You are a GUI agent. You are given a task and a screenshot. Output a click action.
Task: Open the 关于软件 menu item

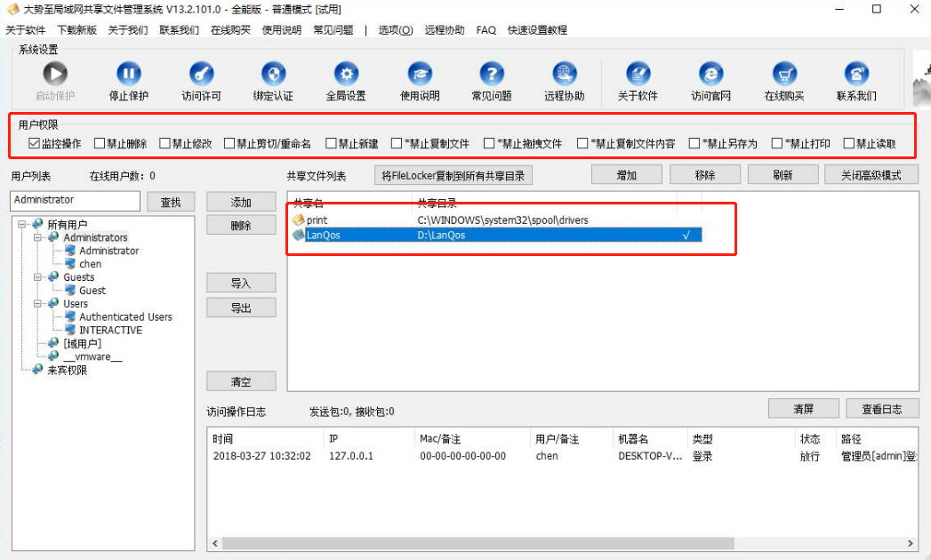pyautogui.click(x=25, y=29)
